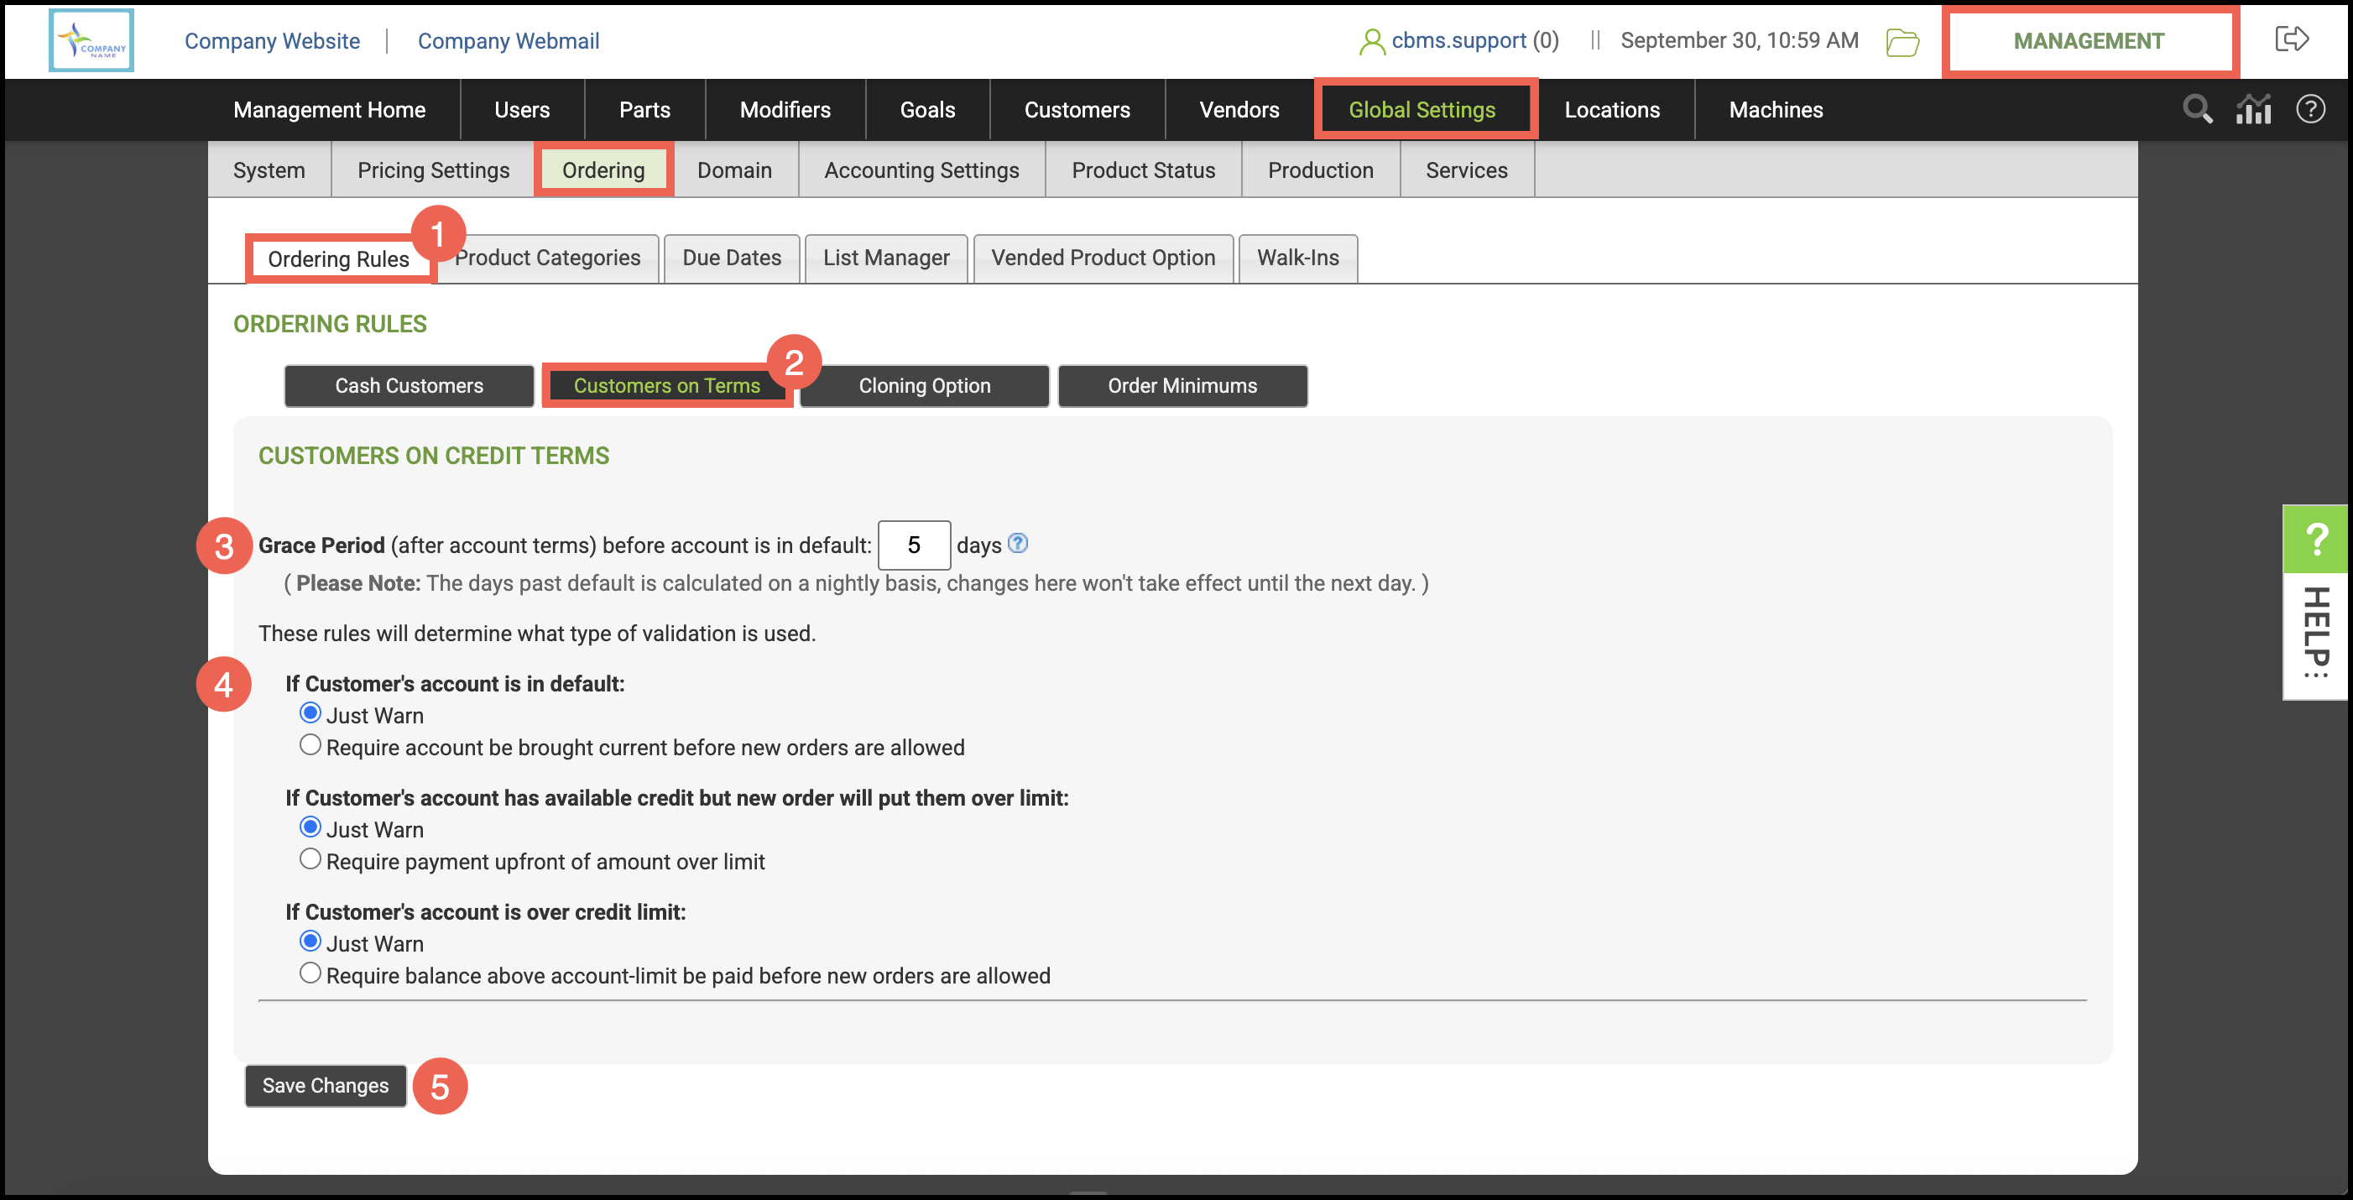Image resolution: width=2353 pixels, height=1200 pixels.
Task: Open the search magnifier icon
Action: (2197, 110)
